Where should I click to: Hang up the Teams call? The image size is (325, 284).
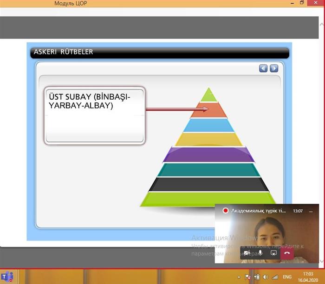pos(287,252)
